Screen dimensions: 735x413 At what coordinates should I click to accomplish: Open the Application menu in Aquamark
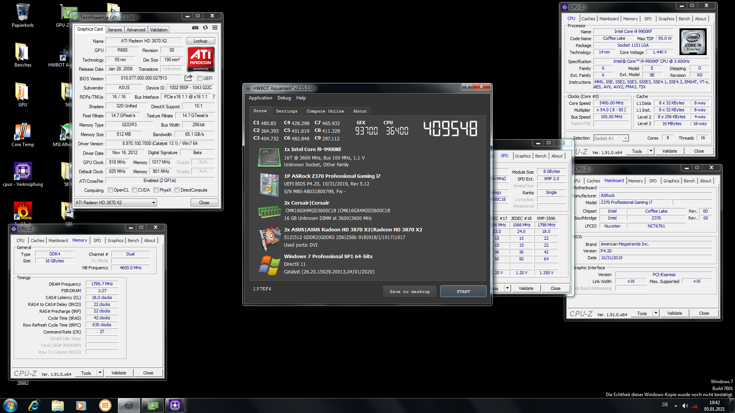tap(260, 98)
